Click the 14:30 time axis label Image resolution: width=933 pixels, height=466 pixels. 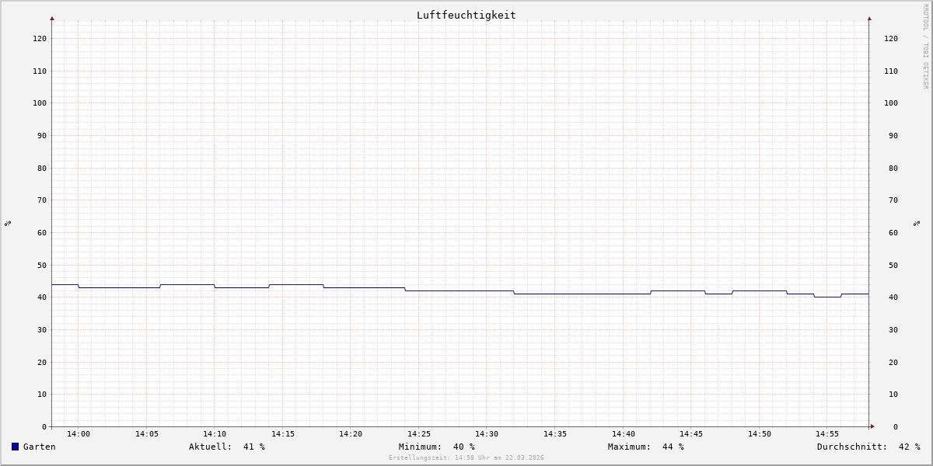coord(487,434)
